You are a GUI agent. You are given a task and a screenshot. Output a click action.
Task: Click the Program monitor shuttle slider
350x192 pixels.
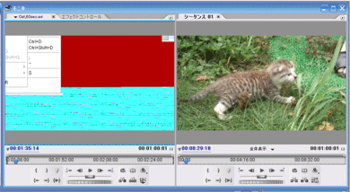262,177
